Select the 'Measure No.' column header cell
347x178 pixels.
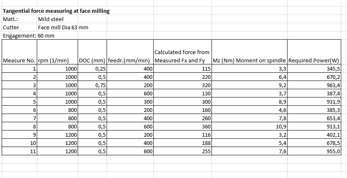pyautogui.click(x=19, y=61)
